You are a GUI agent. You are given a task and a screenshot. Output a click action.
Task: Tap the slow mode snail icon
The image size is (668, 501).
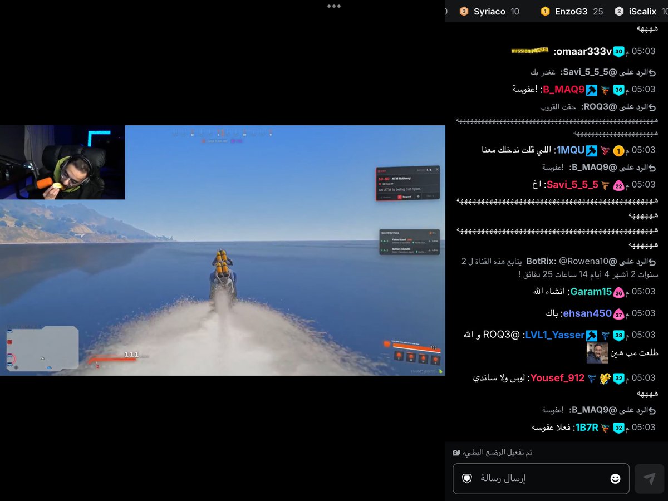click(456, 453)
